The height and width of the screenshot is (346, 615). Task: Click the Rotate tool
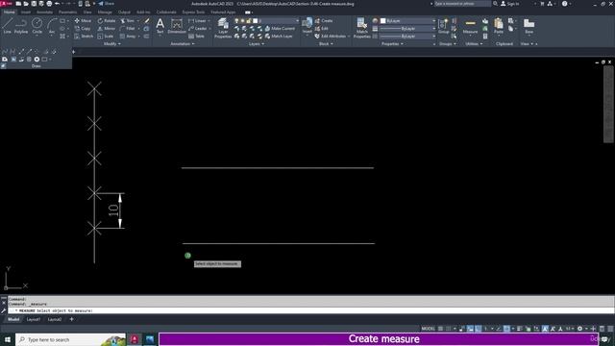click(107, 20)
